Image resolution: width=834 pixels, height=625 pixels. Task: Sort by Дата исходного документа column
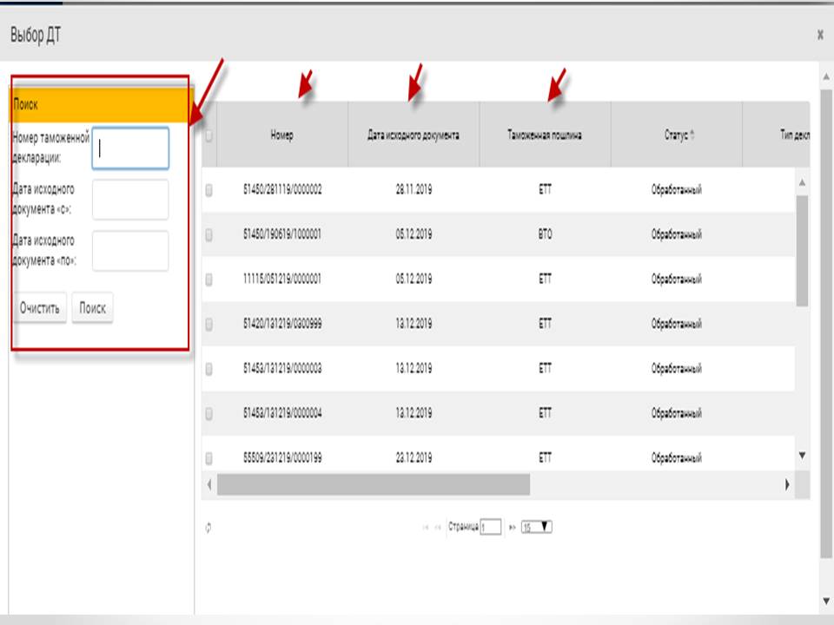[414, 135]
